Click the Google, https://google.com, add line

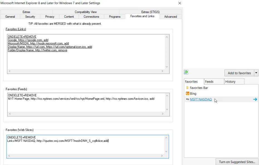click(x=28, y=40)
